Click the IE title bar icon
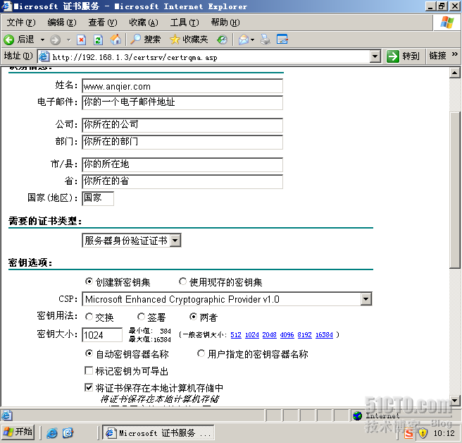Viewport: 462px width, 443px height. [x=6, y=6]
